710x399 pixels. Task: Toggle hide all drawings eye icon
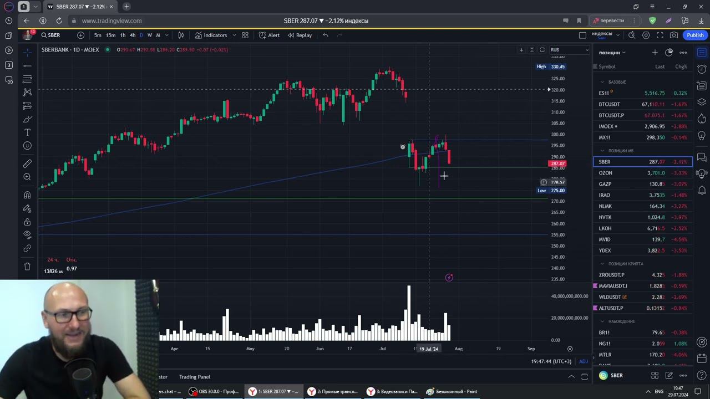click(27, 235)
